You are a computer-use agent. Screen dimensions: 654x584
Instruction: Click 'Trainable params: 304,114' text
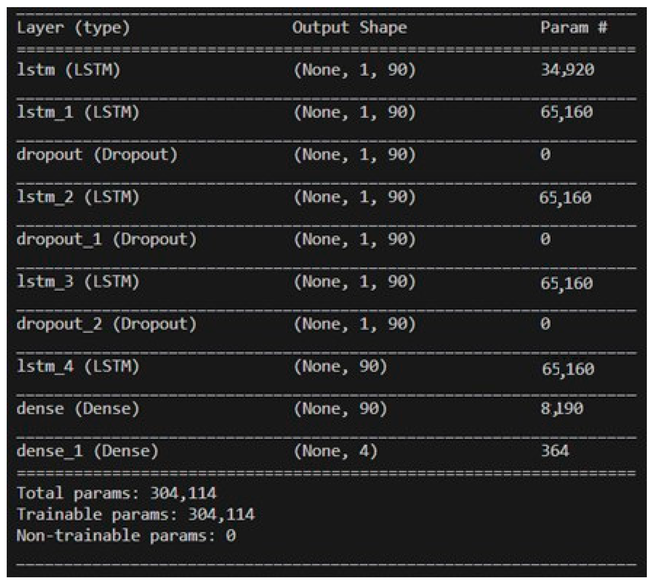[x=135, y=515]
